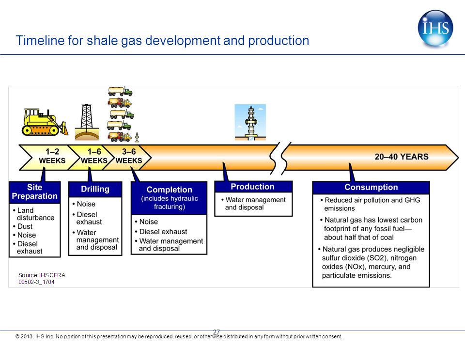Click the second tanker truck from the top

120,102
